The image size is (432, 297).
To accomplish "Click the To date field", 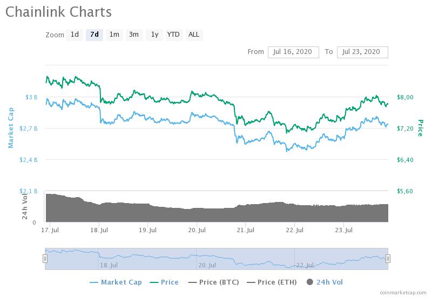I will click(x=362, y=52).
